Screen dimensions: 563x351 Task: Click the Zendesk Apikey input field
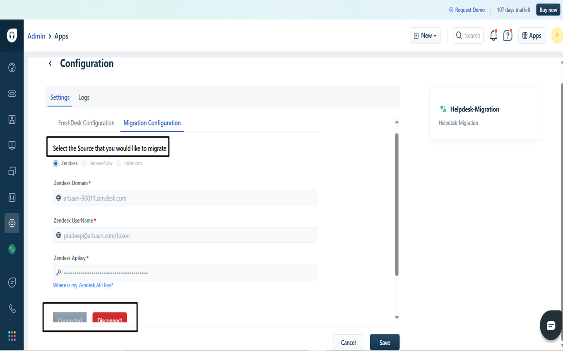point(185,273)
